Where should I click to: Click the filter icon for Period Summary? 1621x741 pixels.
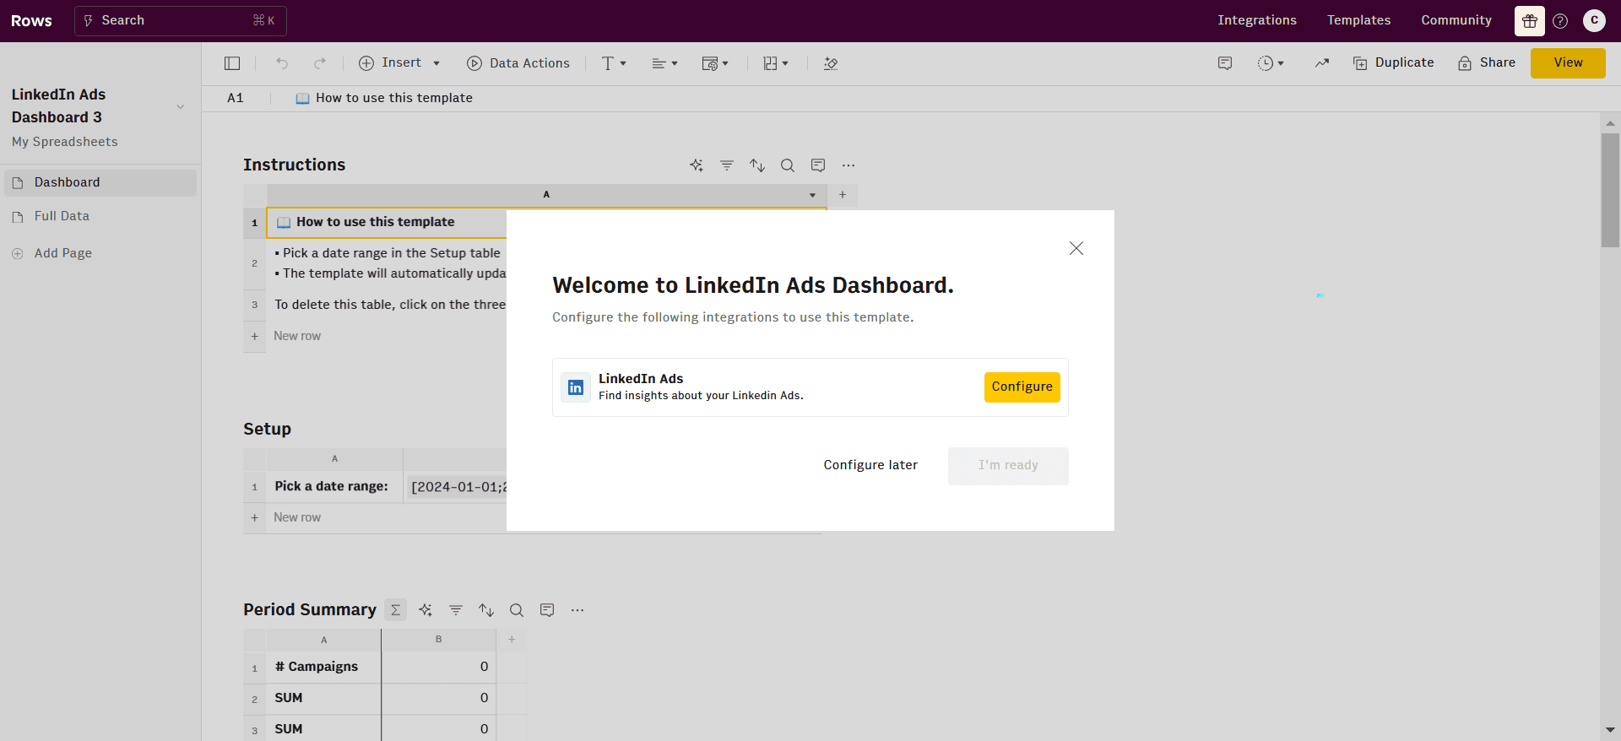(x=456, y=610)
